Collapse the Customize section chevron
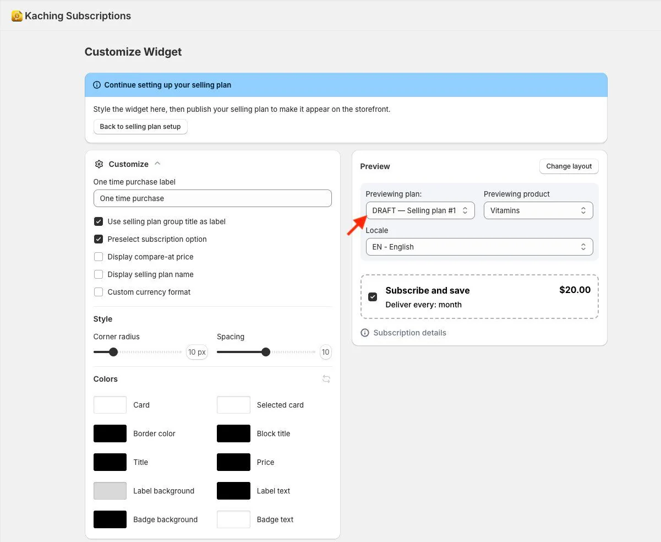Screen dimensions: 661x542 coord(157,164)
